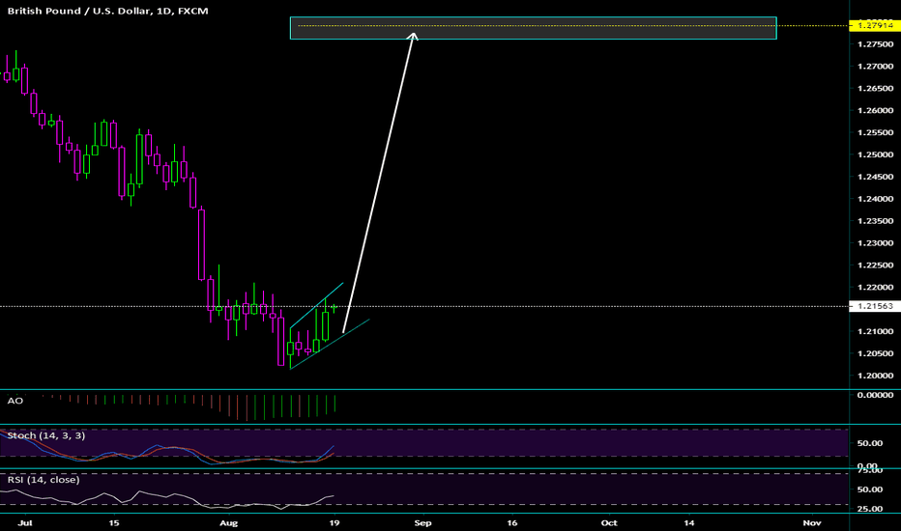
Task: Click the Jul label on the time axis
Action: pyautogui.click(x=25, y=523)
